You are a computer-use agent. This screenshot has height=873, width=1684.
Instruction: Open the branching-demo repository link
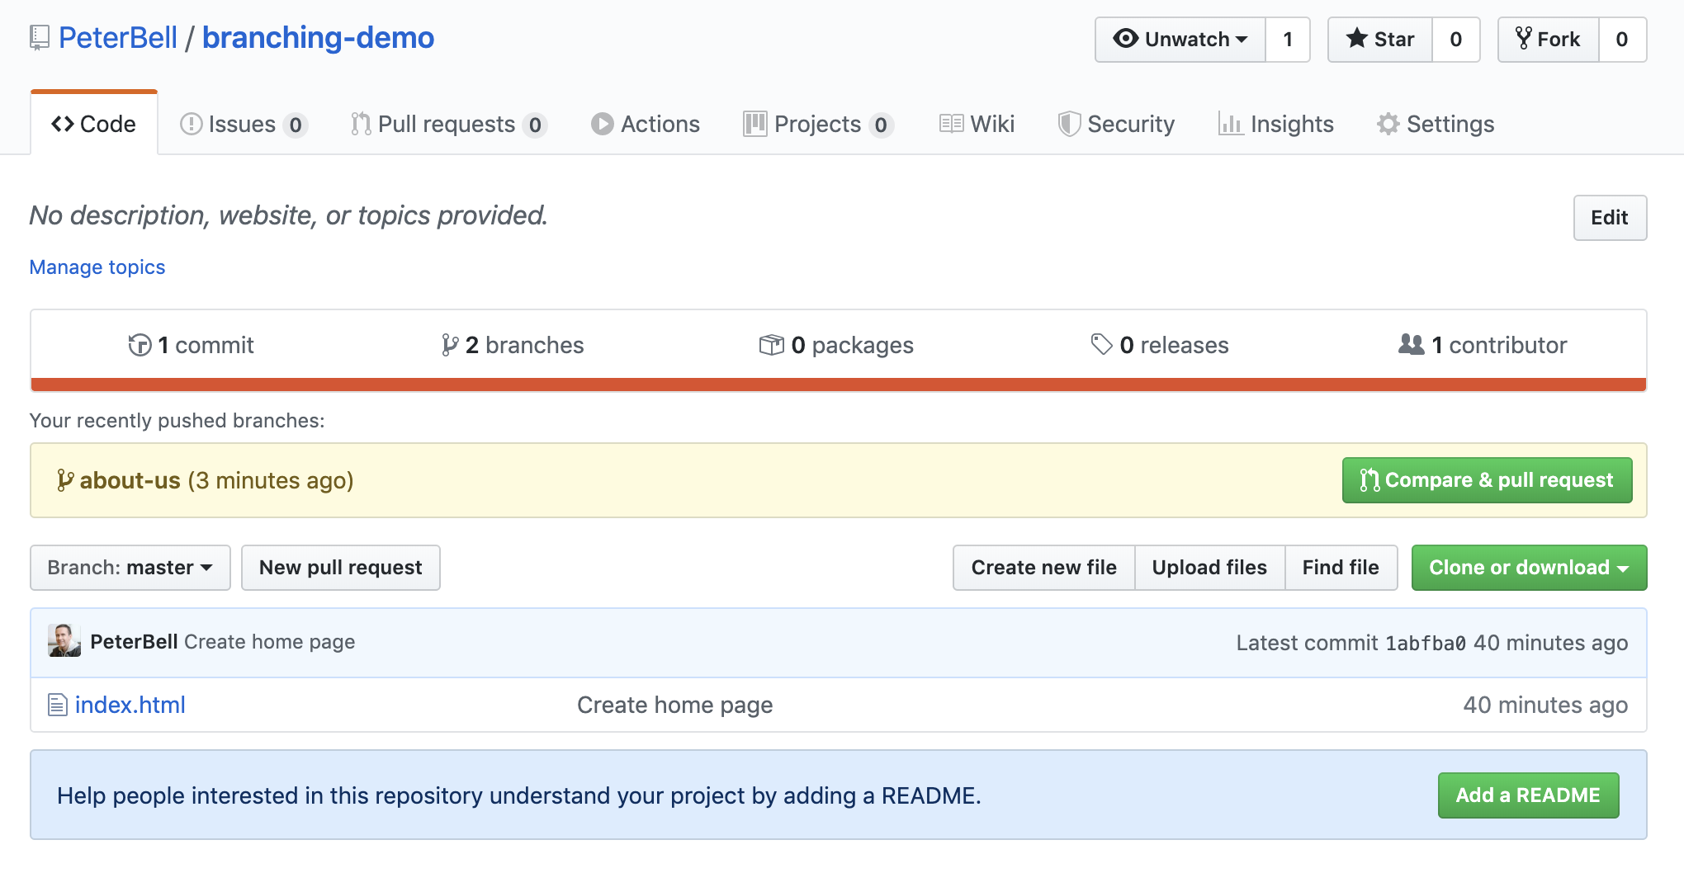[318, 38]
